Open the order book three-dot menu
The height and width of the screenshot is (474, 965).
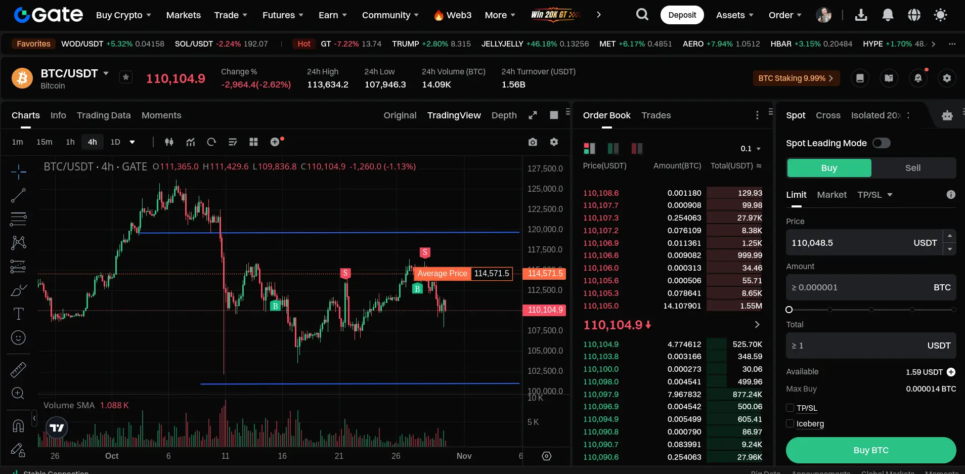point(757,115)
